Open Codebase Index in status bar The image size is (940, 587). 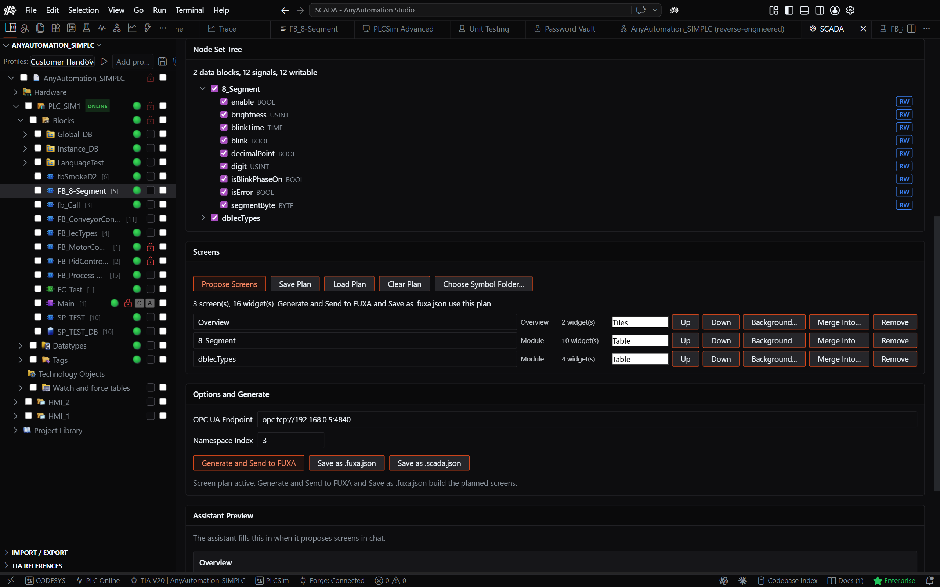click(787, 580)
